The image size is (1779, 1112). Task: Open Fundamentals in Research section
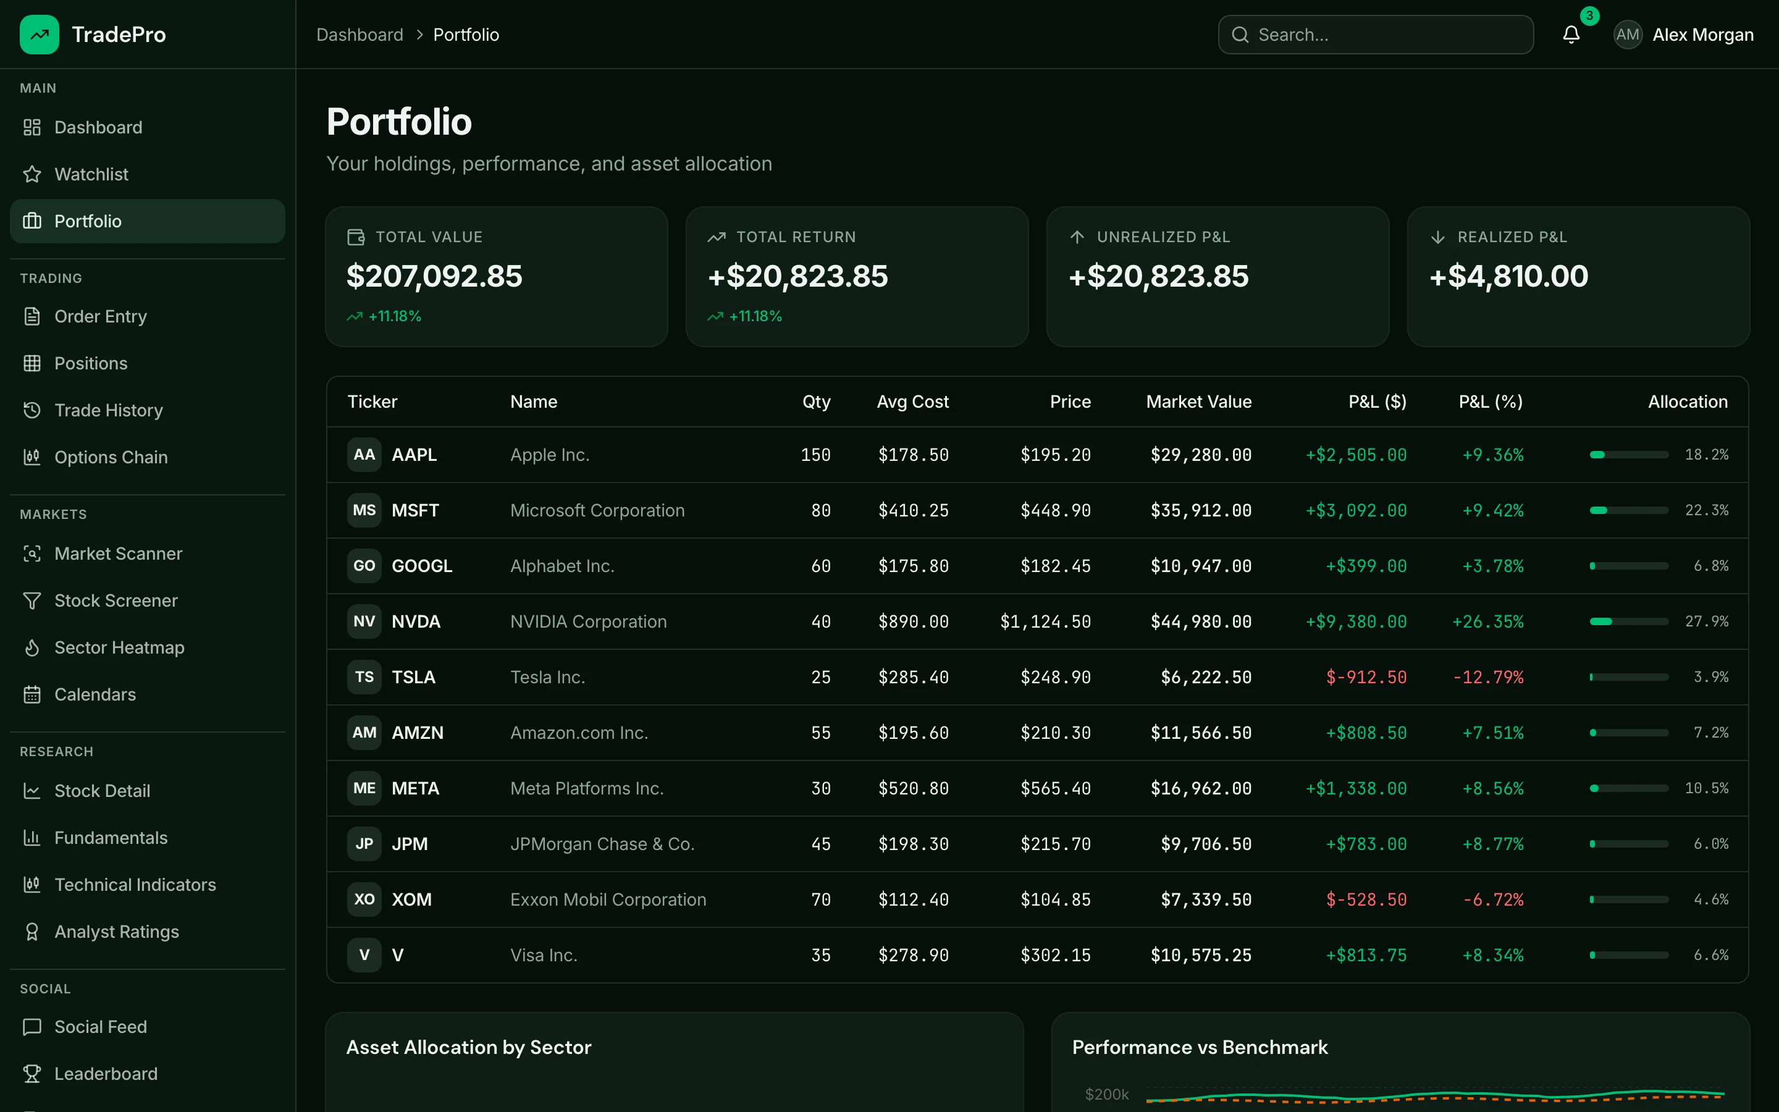click(147, 838)
